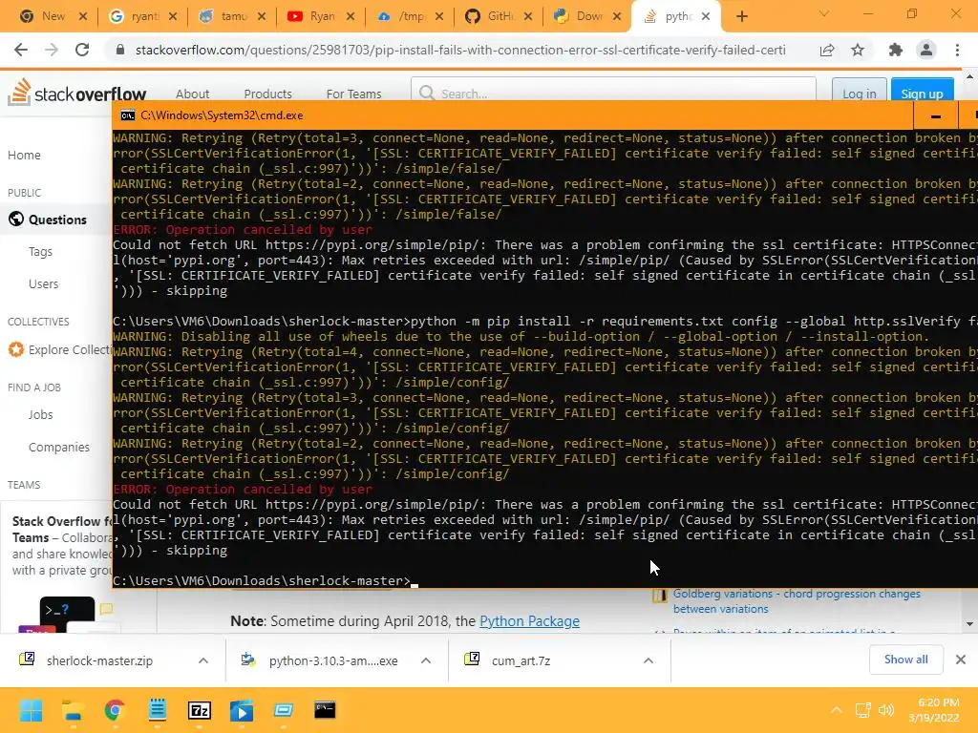Image resolution: width=978 pixels, height=733 pixels.
Task: Open a new browser tab
Action: click(x=741, y=16)
